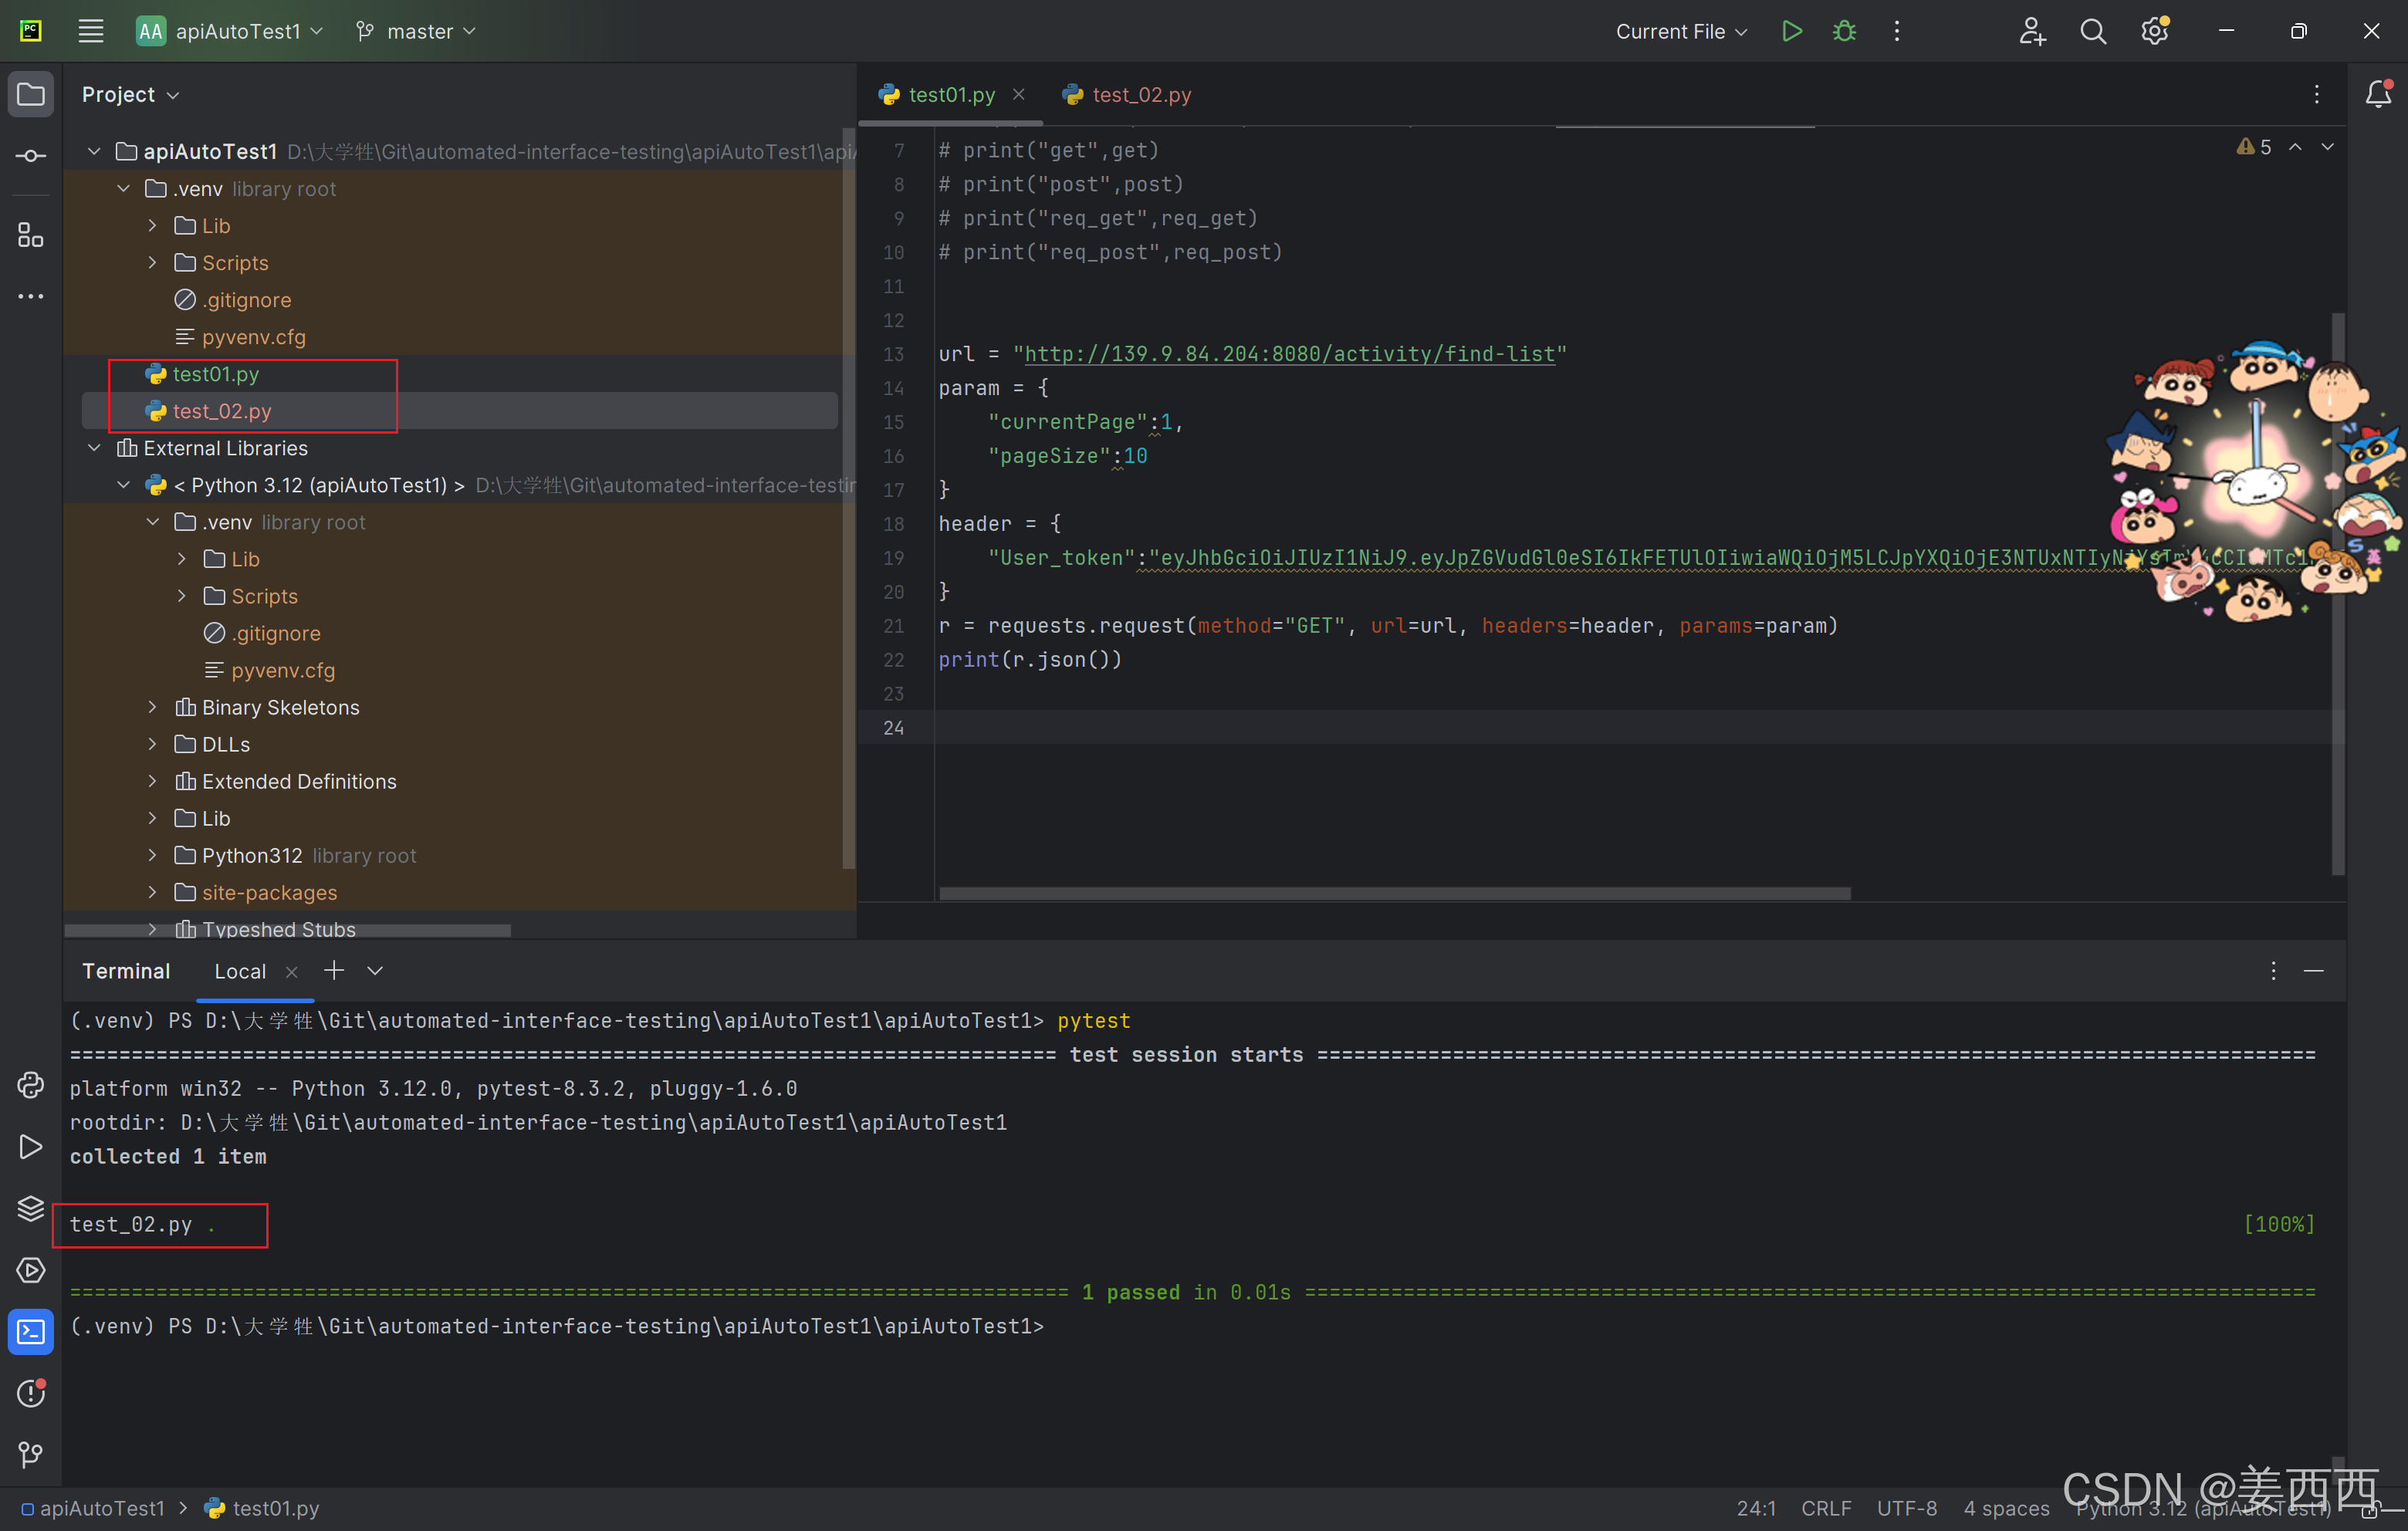Viewport: 2408px width, 1531px height.
Task: Expand the DLLs folder
Action: tap(152, 743)
